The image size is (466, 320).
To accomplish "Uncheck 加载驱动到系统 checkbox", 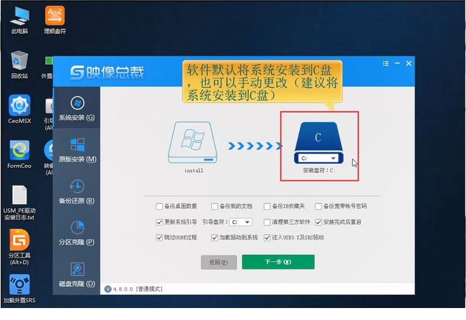I will [214, 238].
